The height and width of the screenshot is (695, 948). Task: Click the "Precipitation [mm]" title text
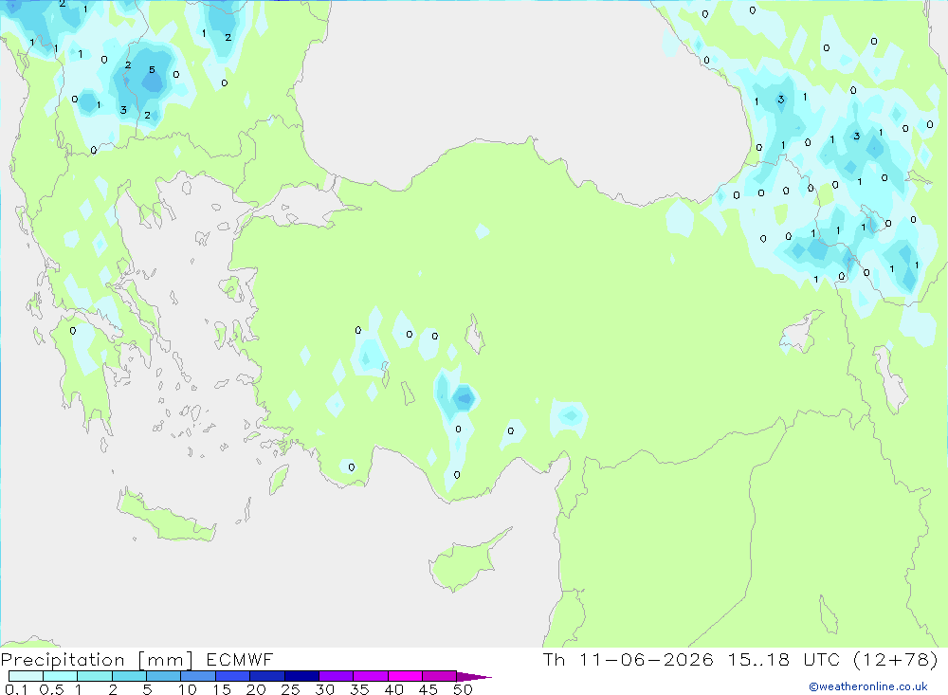click(x=97, y=659)
